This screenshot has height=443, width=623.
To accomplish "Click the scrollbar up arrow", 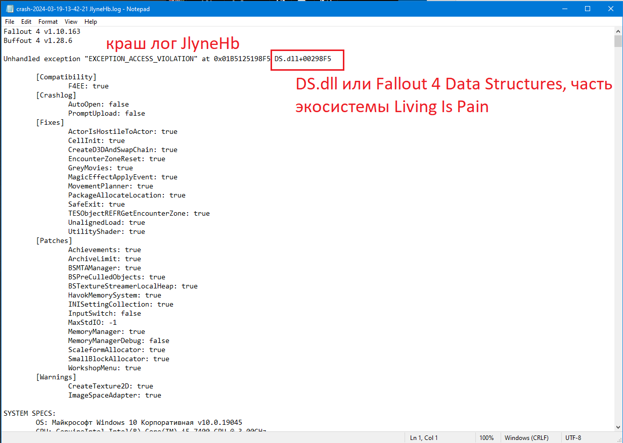I will pos(618,31).
